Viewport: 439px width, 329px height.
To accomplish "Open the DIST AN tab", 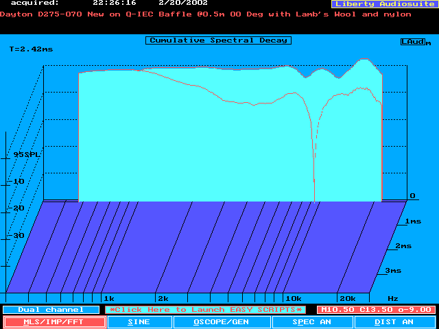I will click(x=395, y=322).
